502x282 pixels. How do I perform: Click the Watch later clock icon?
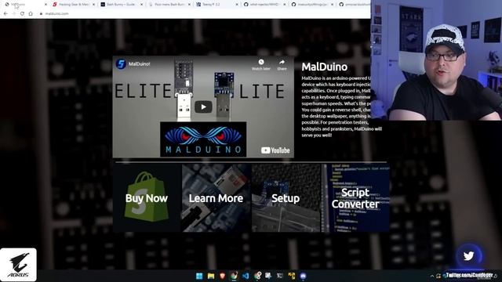coord(261,62)
